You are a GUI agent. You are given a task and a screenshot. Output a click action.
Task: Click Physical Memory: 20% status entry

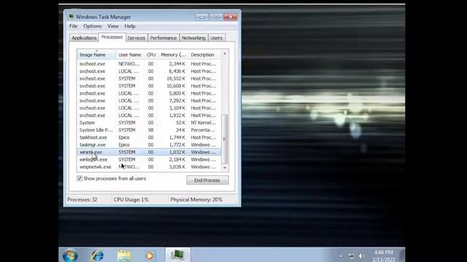click(x=196, y=199)
